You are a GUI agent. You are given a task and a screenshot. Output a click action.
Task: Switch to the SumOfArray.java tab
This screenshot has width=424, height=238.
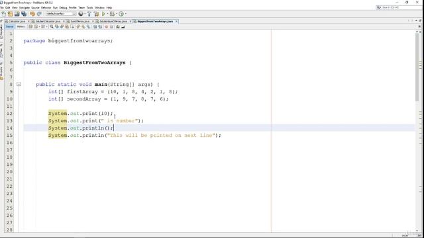80,21
